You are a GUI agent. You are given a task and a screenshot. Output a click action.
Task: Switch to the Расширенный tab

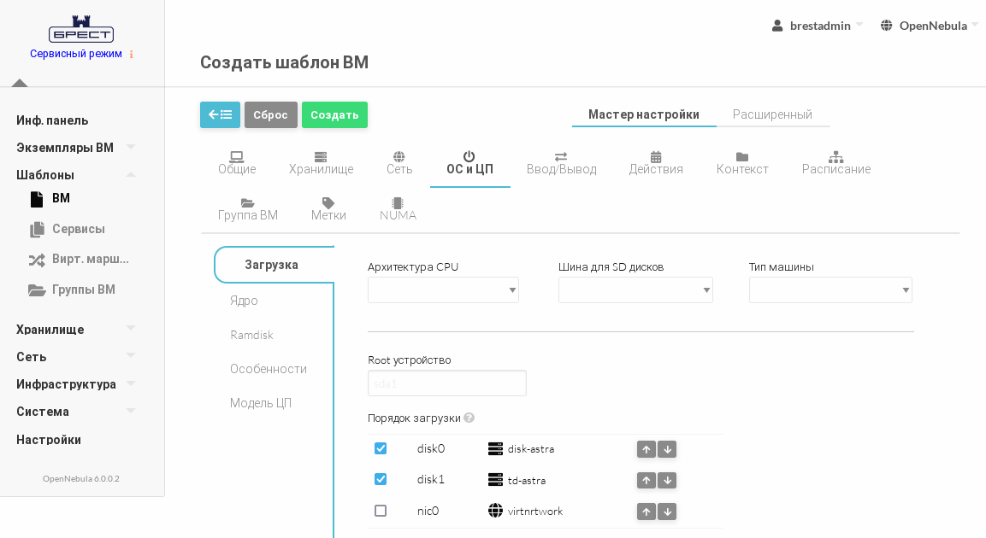[x=772, y=114]
